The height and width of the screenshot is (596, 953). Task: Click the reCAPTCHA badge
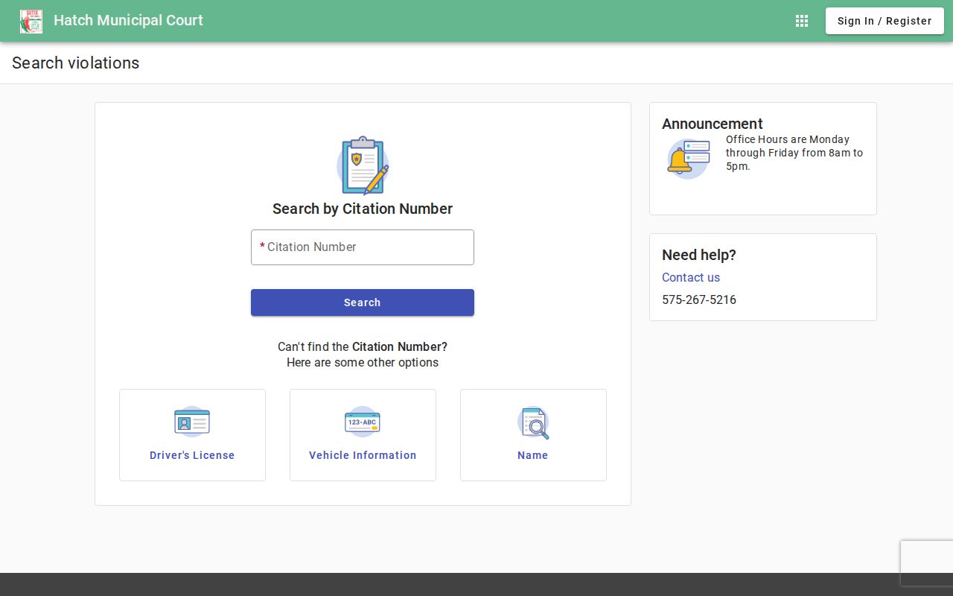[x=927, y=563]
